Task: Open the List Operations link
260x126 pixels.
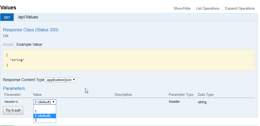Action: coord(208,9)
